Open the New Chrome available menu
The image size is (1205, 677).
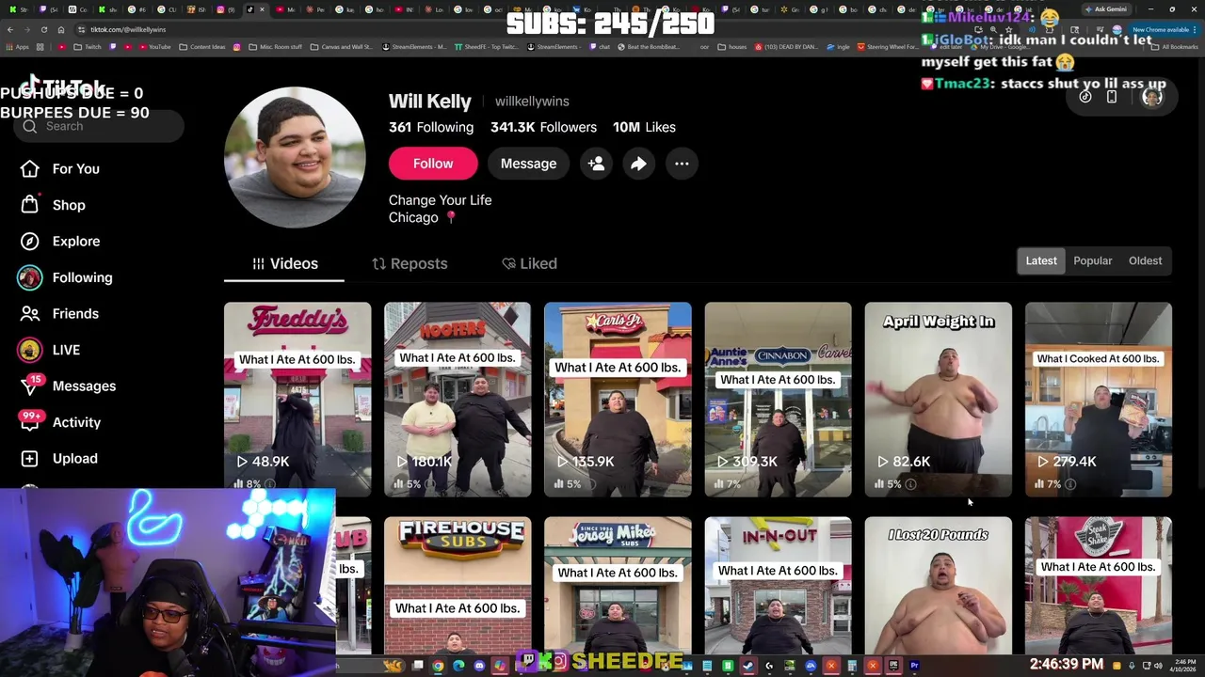[1164, 30]
